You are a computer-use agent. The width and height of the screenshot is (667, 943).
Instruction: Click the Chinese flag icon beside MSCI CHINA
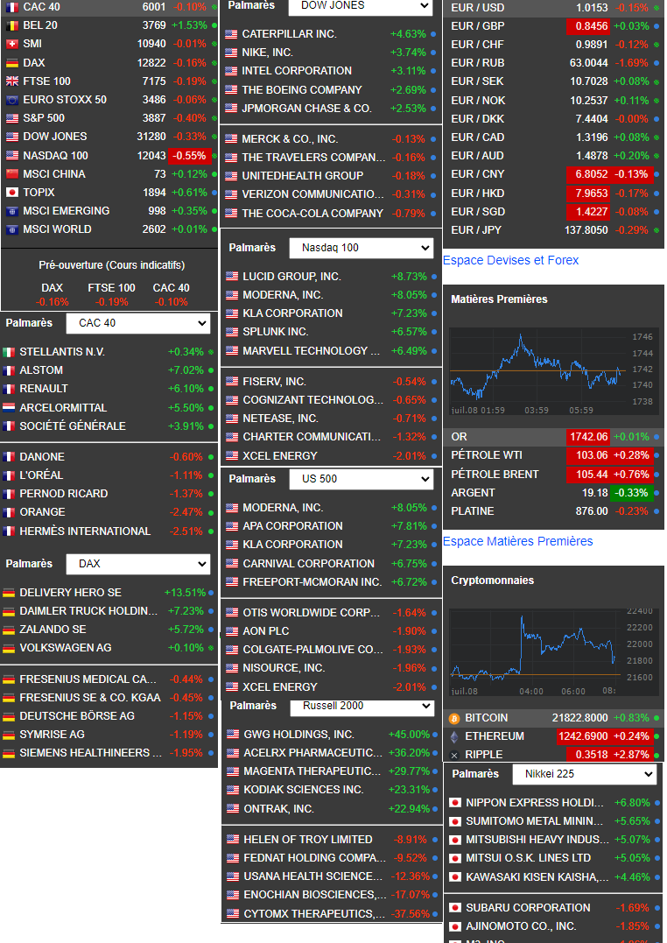(12, 174)
